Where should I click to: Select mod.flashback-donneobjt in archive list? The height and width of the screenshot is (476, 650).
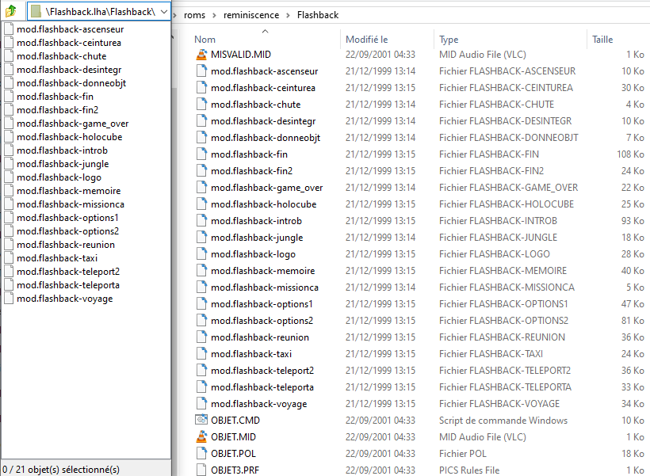click(x=71, y=83)
